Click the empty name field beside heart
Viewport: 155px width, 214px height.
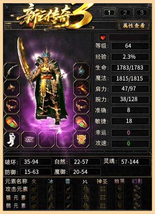coord(129,37)
